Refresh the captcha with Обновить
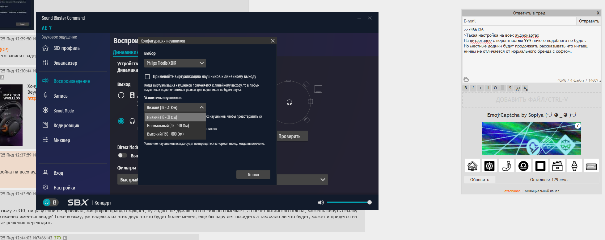Image resolution: width=605 pixels, height=240 pixels. (x=480, y=180)
